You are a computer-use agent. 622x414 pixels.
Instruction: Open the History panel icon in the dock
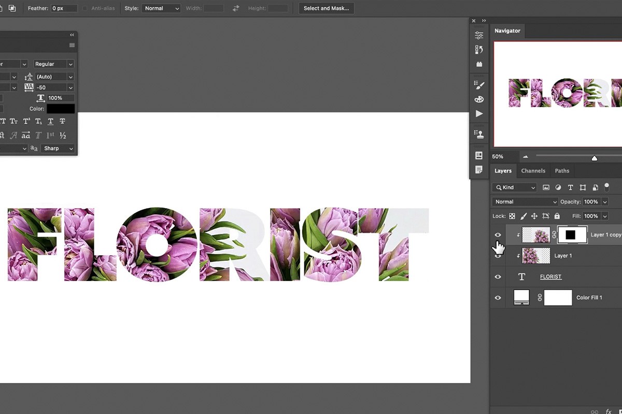coord(479,50)
